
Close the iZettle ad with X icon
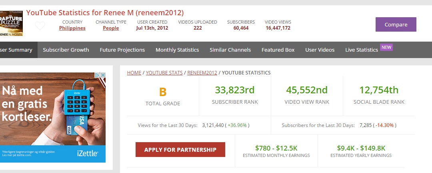[103, 75]
